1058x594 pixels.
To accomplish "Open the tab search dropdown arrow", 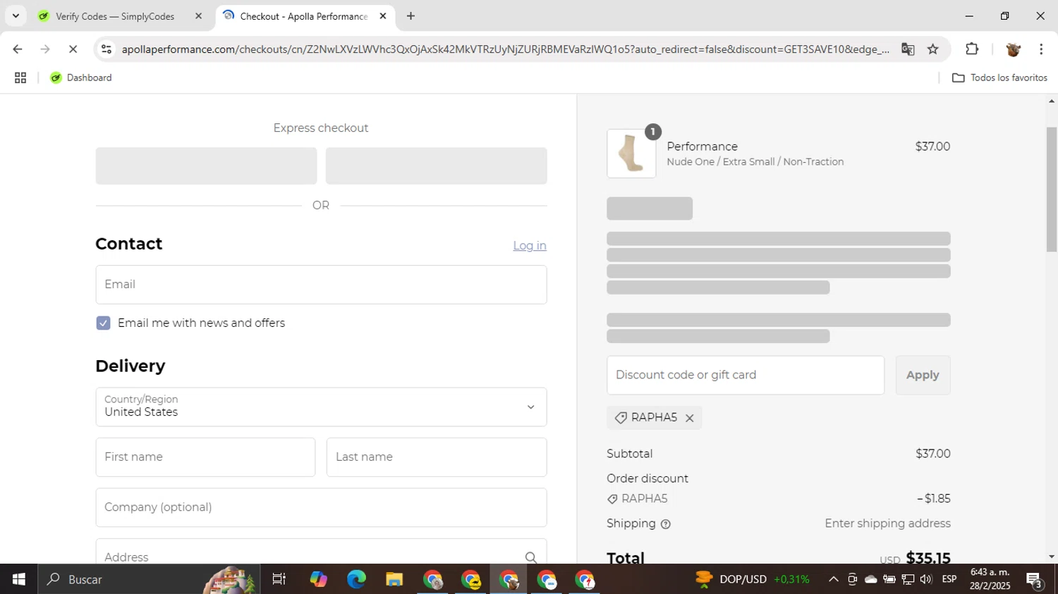I will (16, 16).
